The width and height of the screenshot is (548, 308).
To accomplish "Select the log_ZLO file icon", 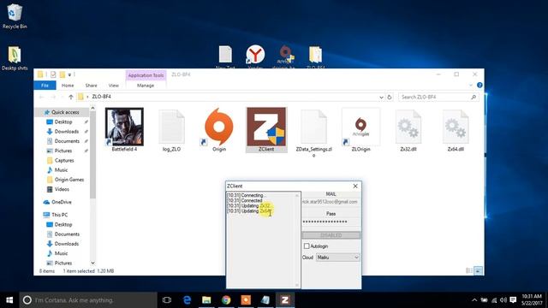I will 171,127.
